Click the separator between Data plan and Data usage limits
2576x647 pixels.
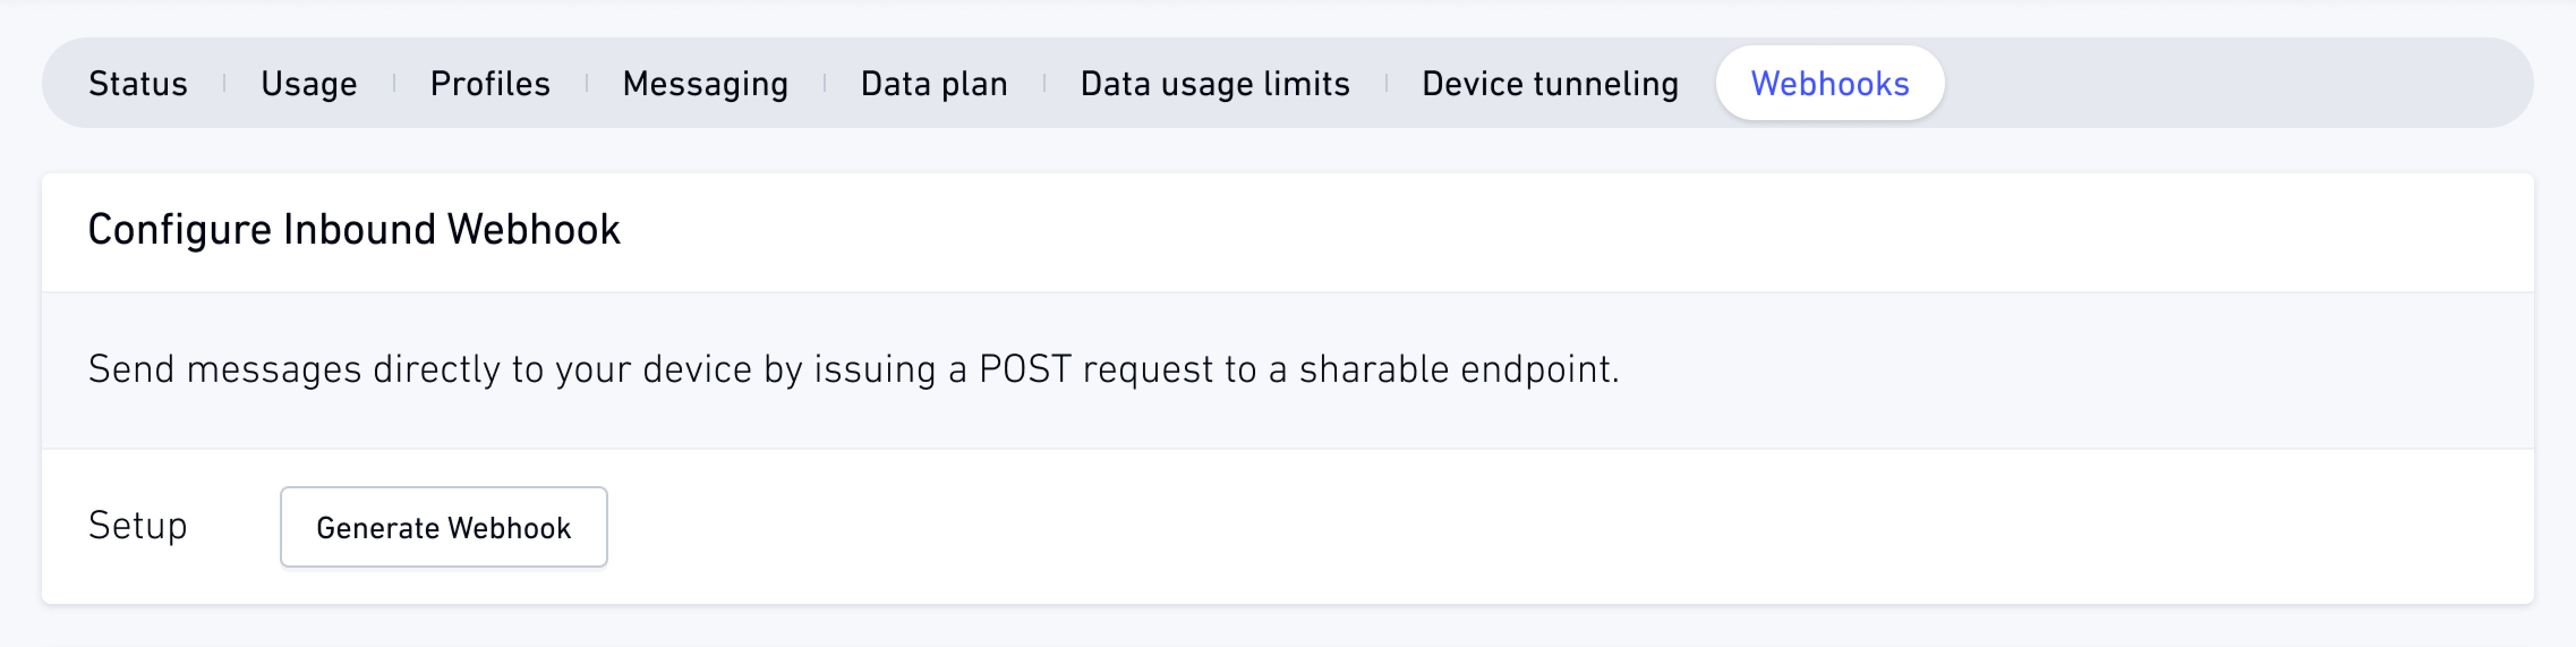click(1044, 83)
